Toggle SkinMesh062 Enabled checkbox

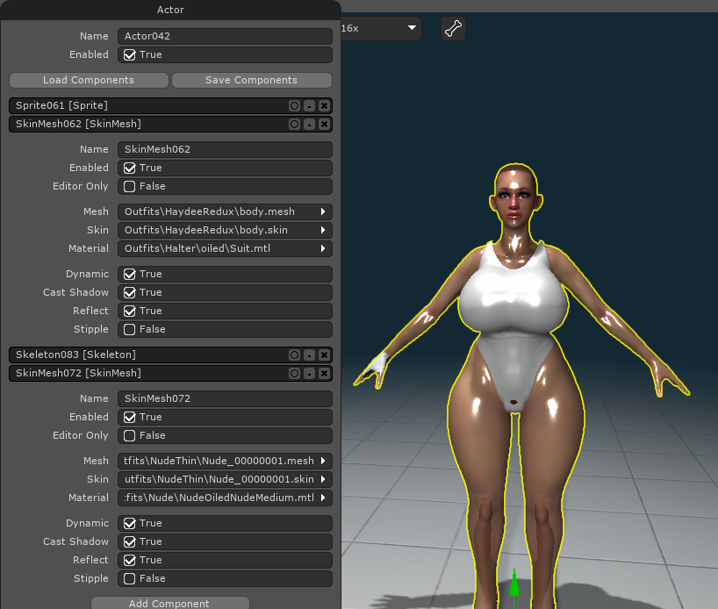pyautogui.click(x=130, y=168)
